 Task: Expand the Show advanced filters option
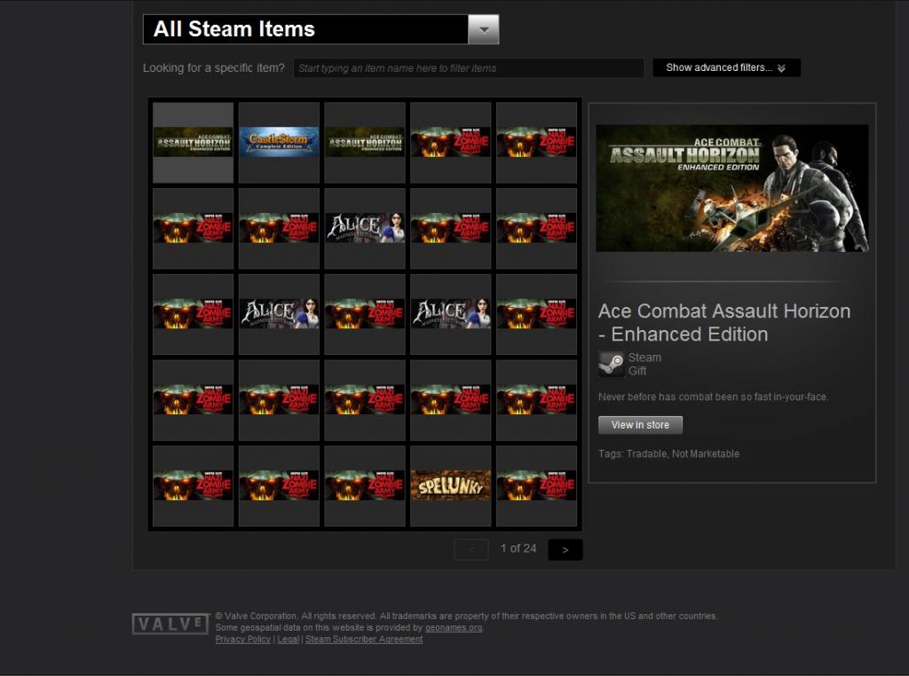[726, 67]
